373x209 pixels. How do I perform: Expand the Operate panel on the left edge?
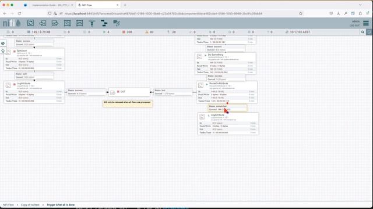pyautogui.click(x=3, y=51)
